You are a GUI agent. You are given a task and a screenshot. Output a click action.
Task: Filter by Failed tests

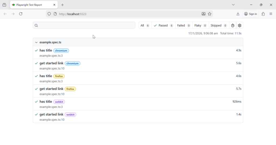[x=184, y=26]
